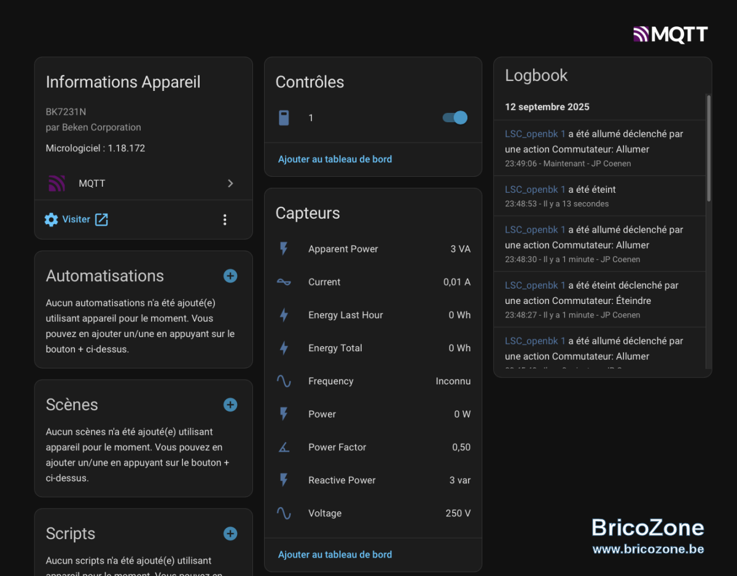This screenshot has width=737, height=576.
Task: Open the Power Factor sensor row
Action: (x=373, y=447)
